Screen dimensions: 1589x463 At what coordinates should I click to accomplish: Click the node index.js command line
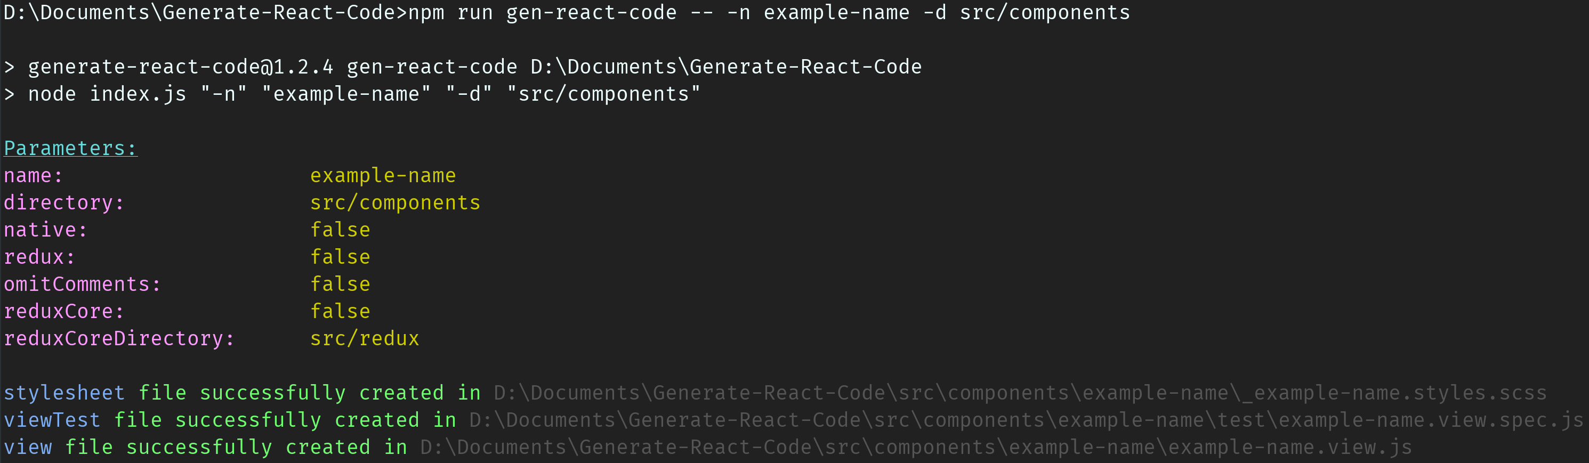(365, 94)
